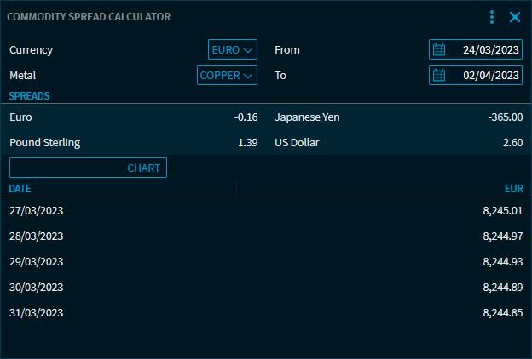Open the three-dot options menu
The height and width of the screenshot is (359, 532).
492,17
